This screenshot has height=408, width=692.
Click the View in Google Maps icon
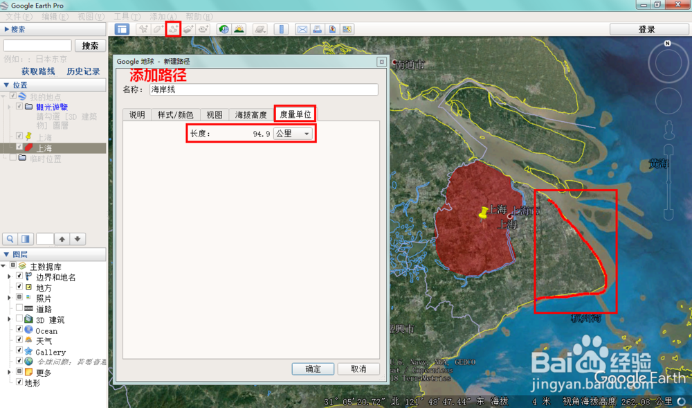tap(347, 29)
